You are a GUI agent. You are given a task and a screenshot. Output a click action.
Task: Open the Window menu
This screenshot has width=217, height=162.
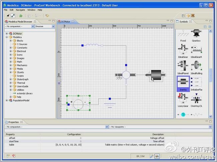(31, 10)
